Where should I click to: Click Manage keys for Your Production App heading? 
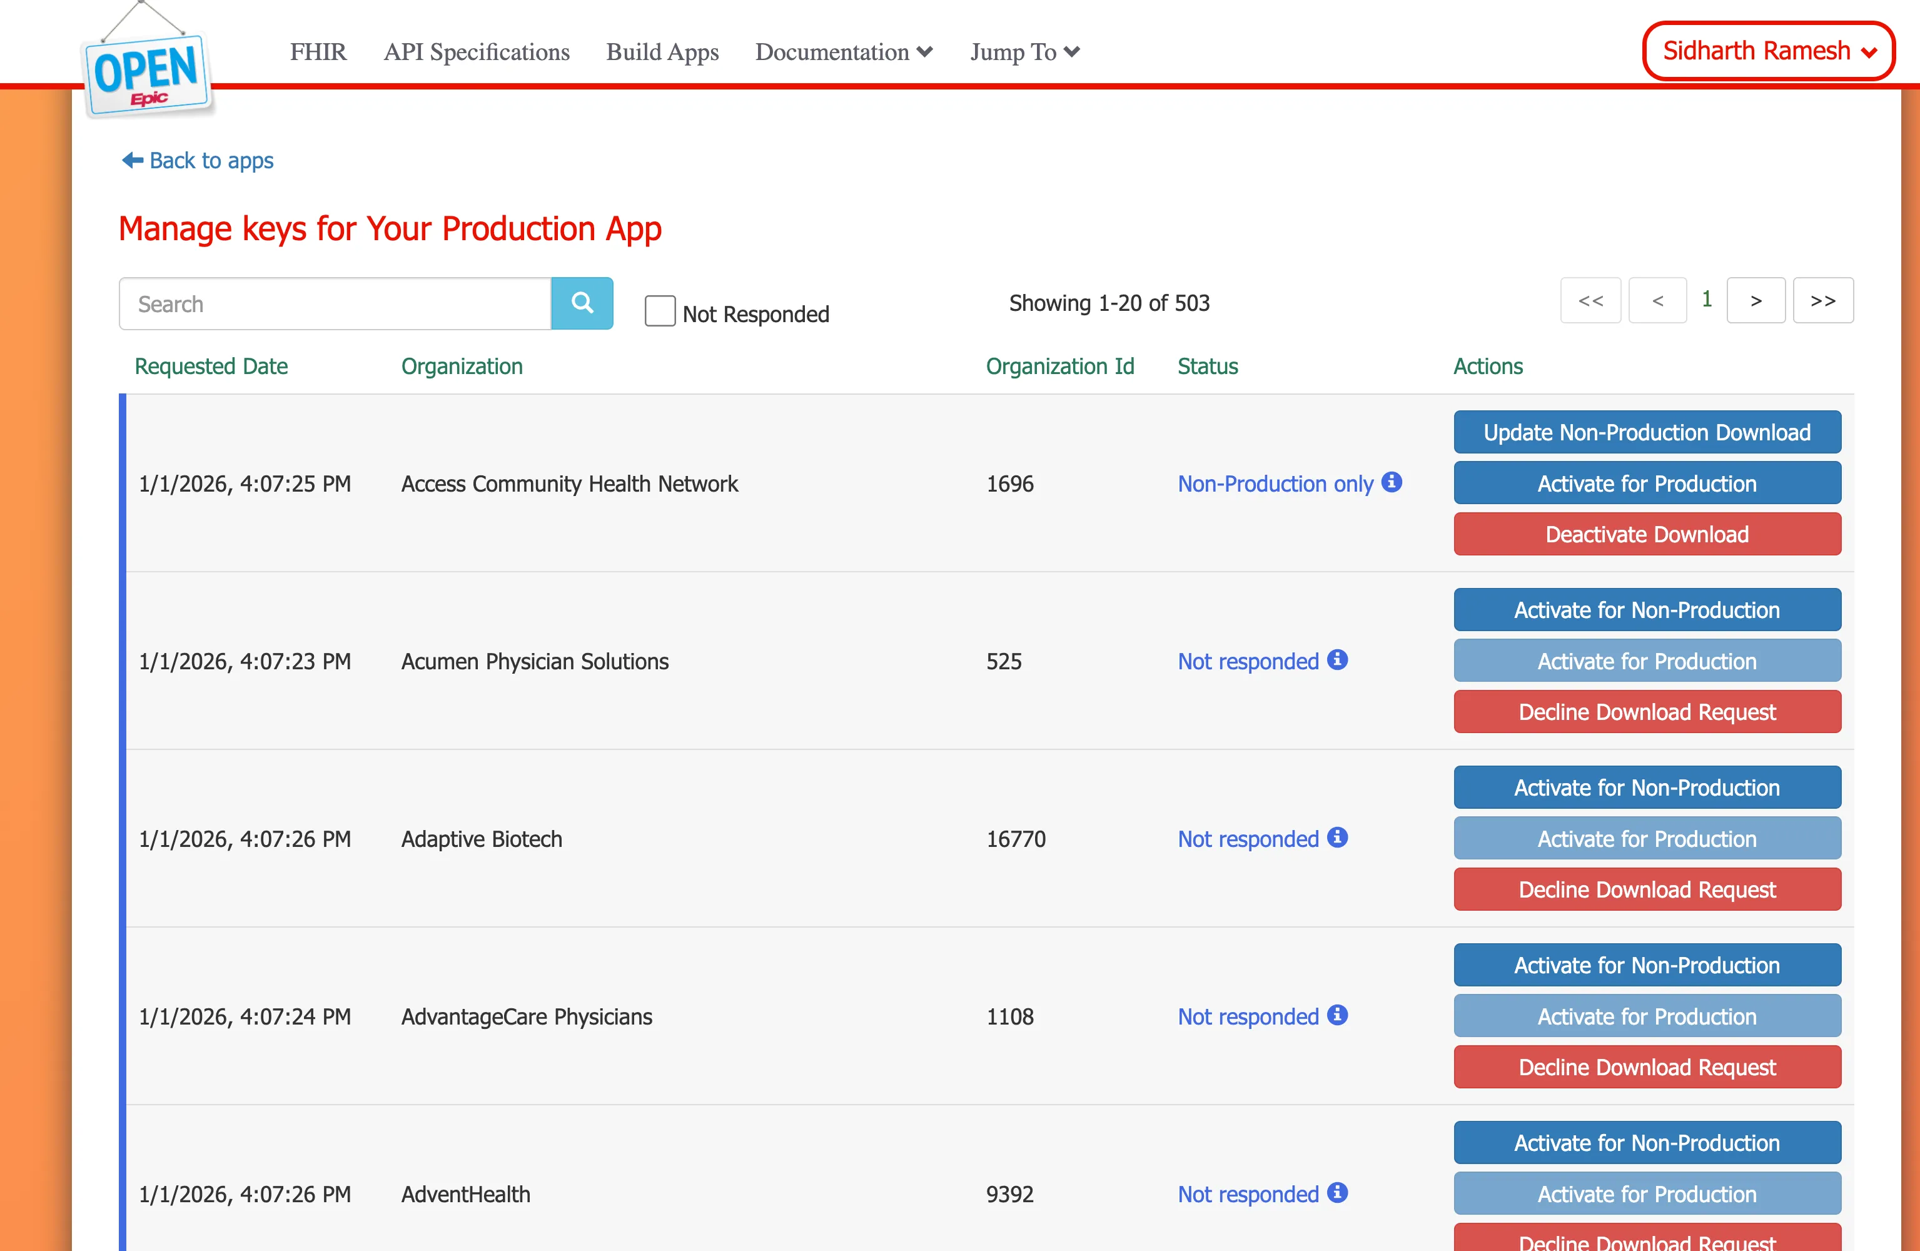(390, 229)
